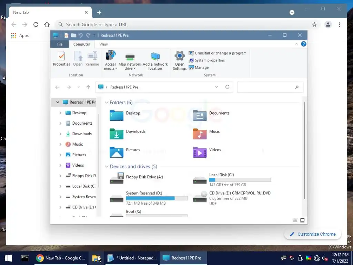This screenshot has width=353, height=265.
Task: Refresh the Explorer address bar
Action: point(228,87)
